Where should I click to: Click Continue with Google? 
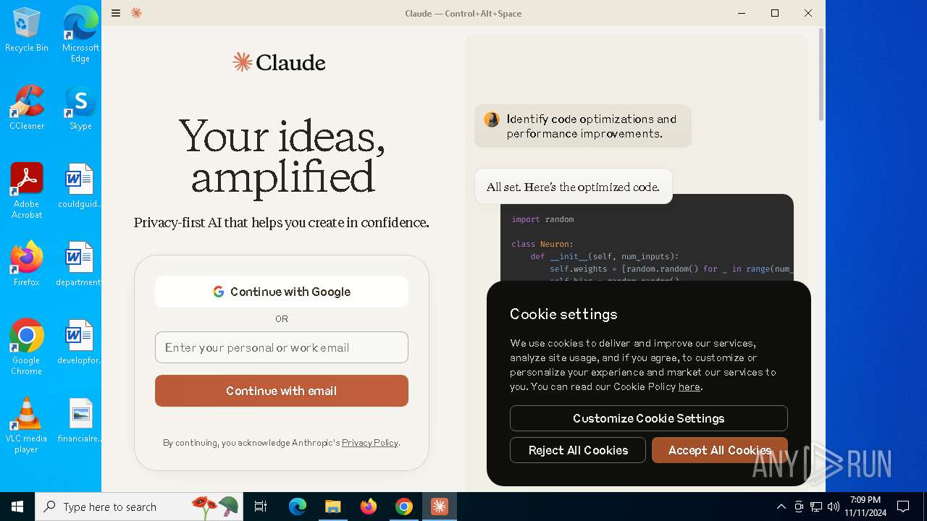coord(282,292)
